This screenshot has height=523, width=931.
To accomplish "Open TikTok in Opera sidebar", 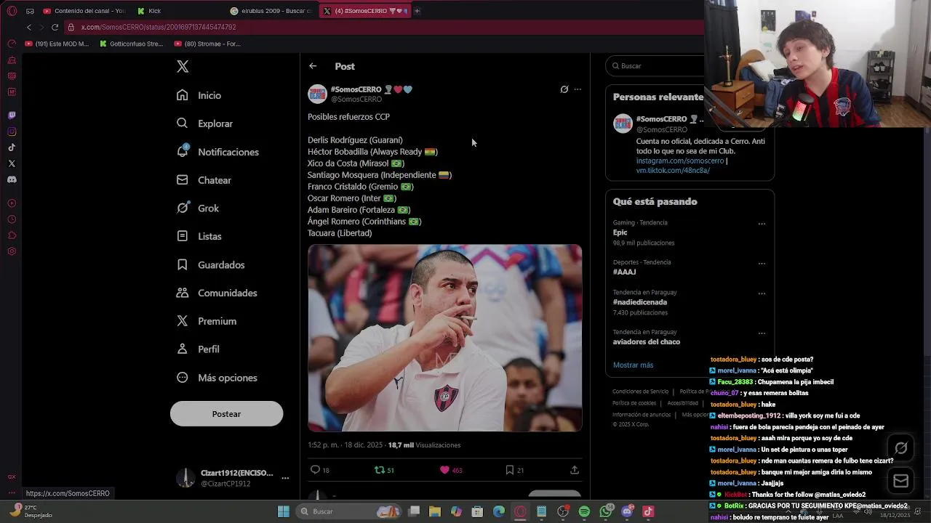I will [12, 147].
